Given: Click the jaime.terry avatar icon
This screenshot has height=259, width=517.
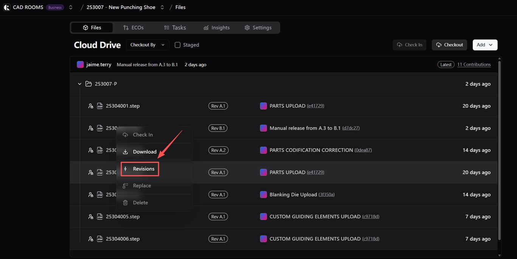Looking at the screenshot, I should [x=80, y=64].
